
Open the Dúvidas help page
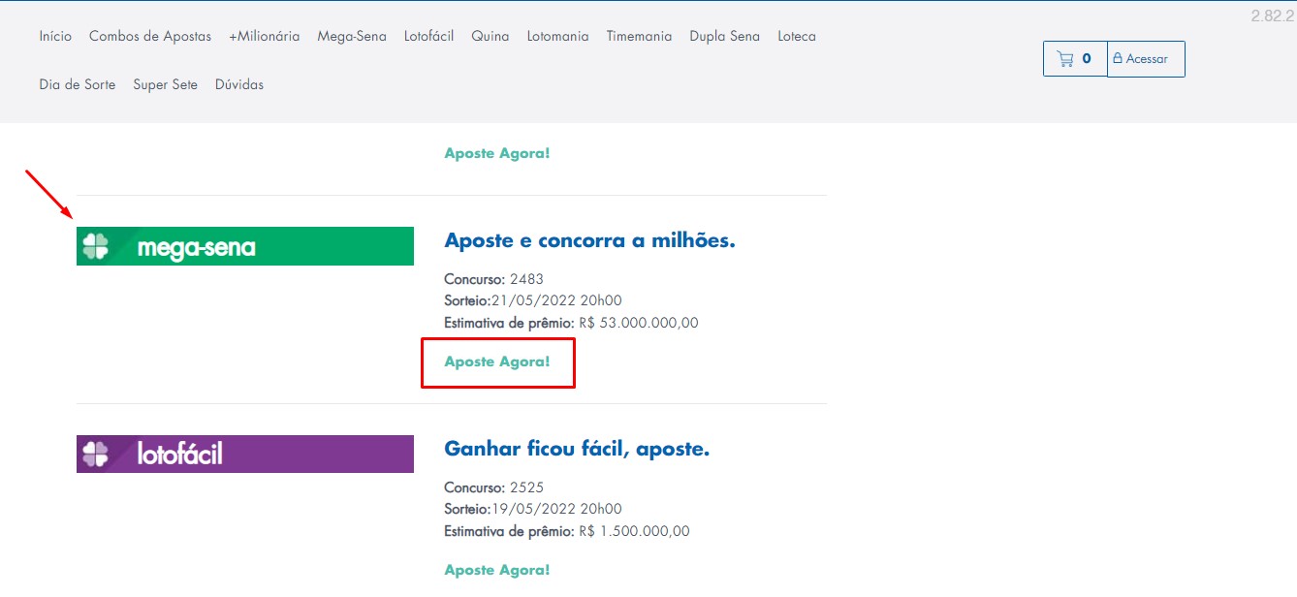click(239, 84)
